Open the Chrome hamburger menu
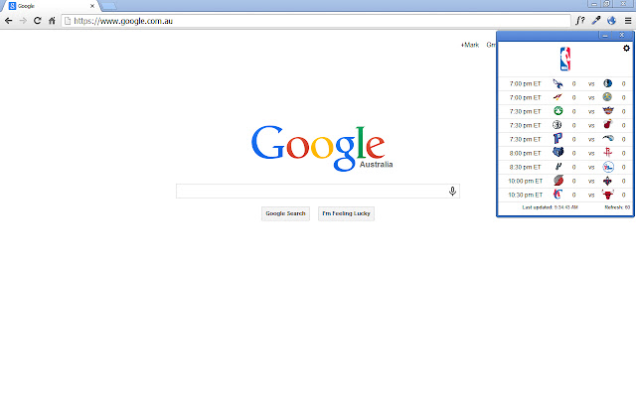Image resolution: width=636 pixels, height=397 pixels. [628, 21]
